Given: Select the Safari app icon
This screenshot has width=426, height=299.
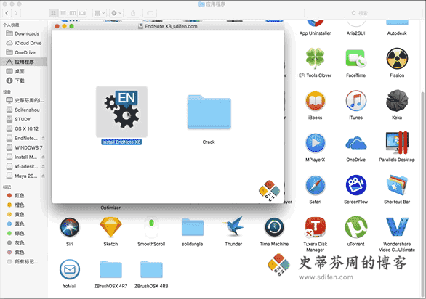Looking at the screenshot, I should click(x=316, y=185).
